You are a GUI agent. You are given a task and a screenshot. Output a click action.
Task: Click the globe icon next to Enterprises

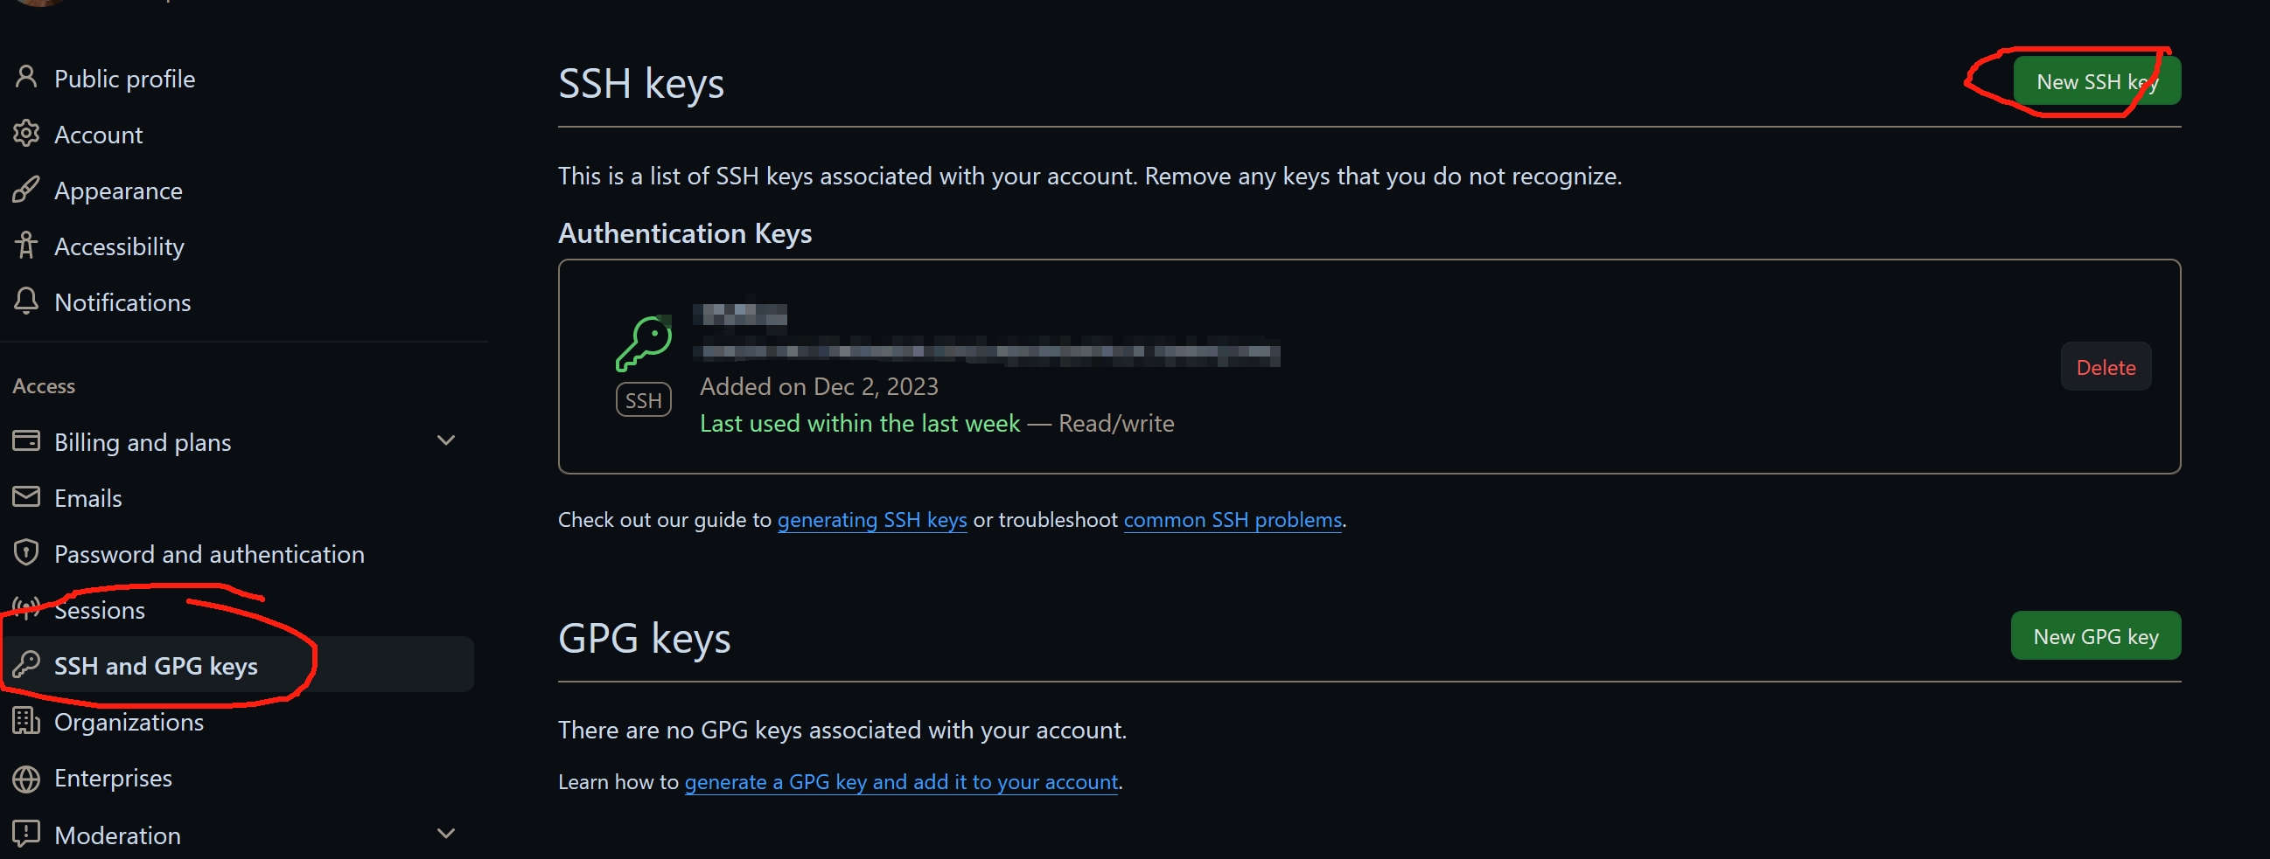[26, 778]
